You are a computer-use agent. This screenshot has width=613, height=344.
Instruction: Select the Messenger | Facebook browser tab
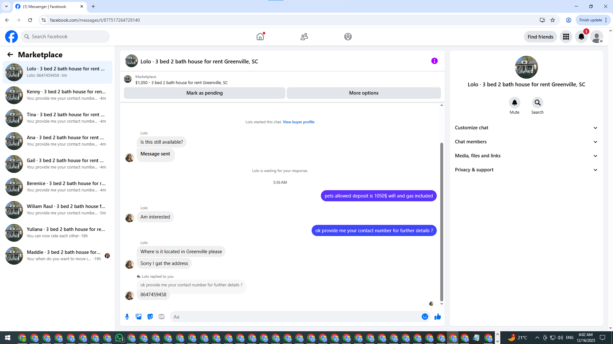[x=49, y=6]
